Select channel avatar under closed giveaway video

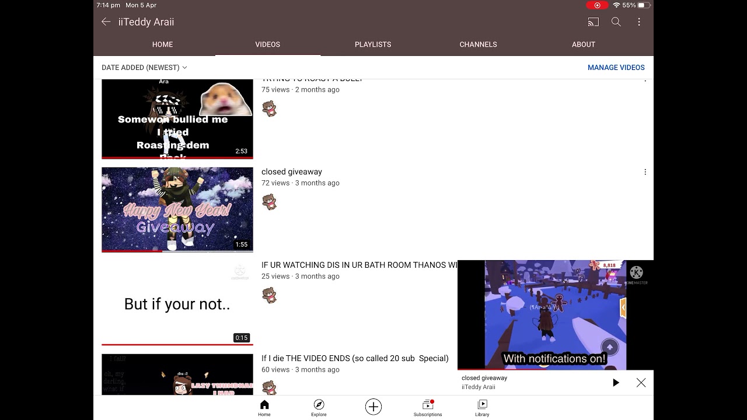[x=269, y=202]
